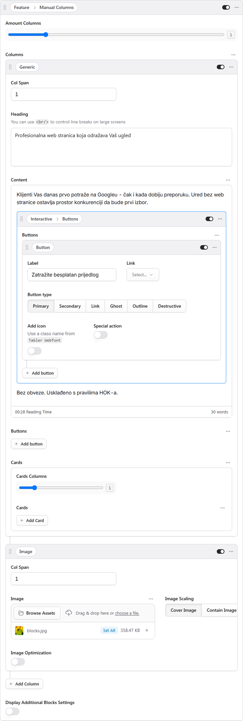This screenshot has height=721, width=243.
Task: Click the Amount Columns slider handle
Action: coord(46,35)
